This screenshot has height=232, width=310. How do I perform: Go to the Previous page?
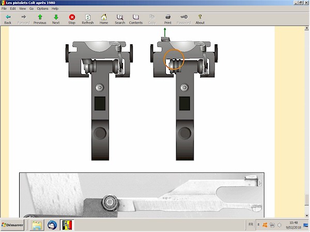tap(40, 19)
